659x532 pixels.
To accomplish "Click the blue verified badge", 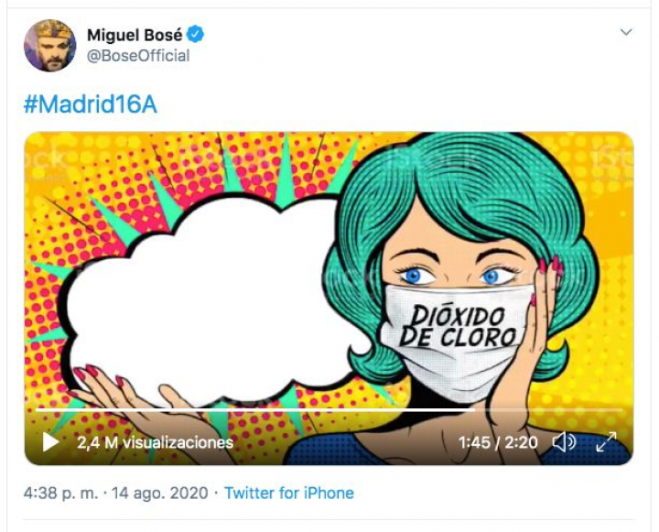I will [x=196, y=35].
